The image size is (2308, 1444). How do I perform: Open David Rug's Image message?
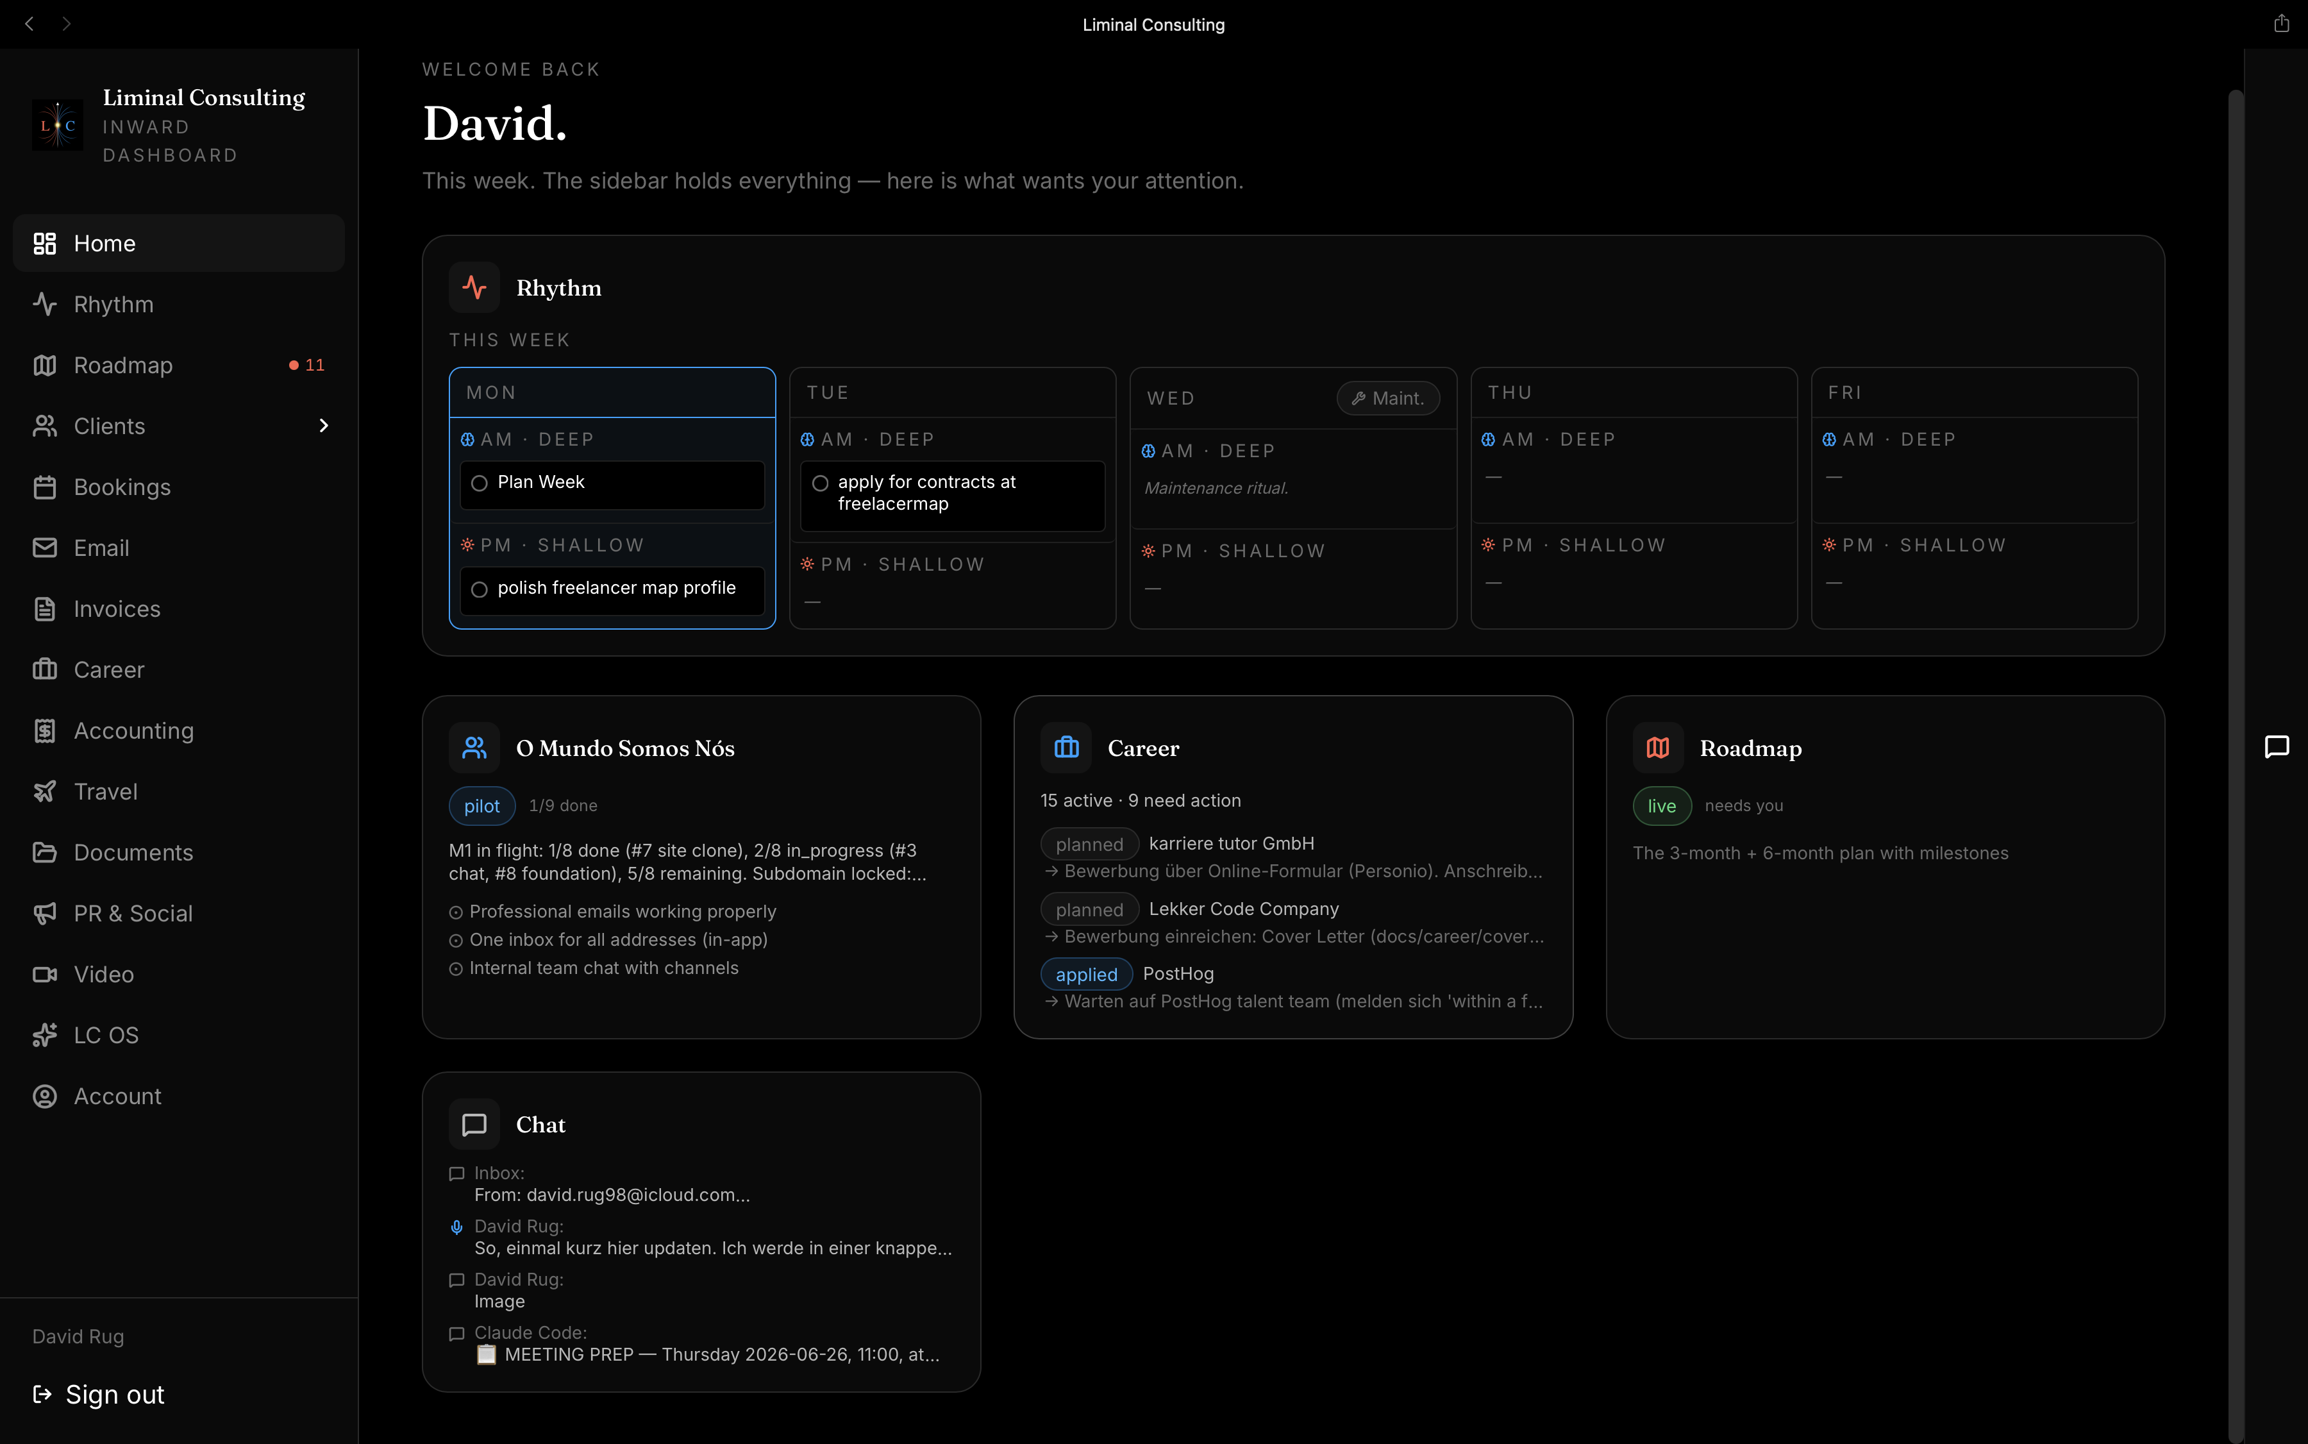(701, 1290)
